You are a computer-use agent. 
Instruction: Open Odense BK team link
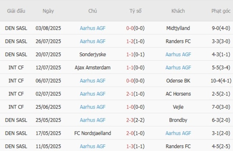coord(178,81)
